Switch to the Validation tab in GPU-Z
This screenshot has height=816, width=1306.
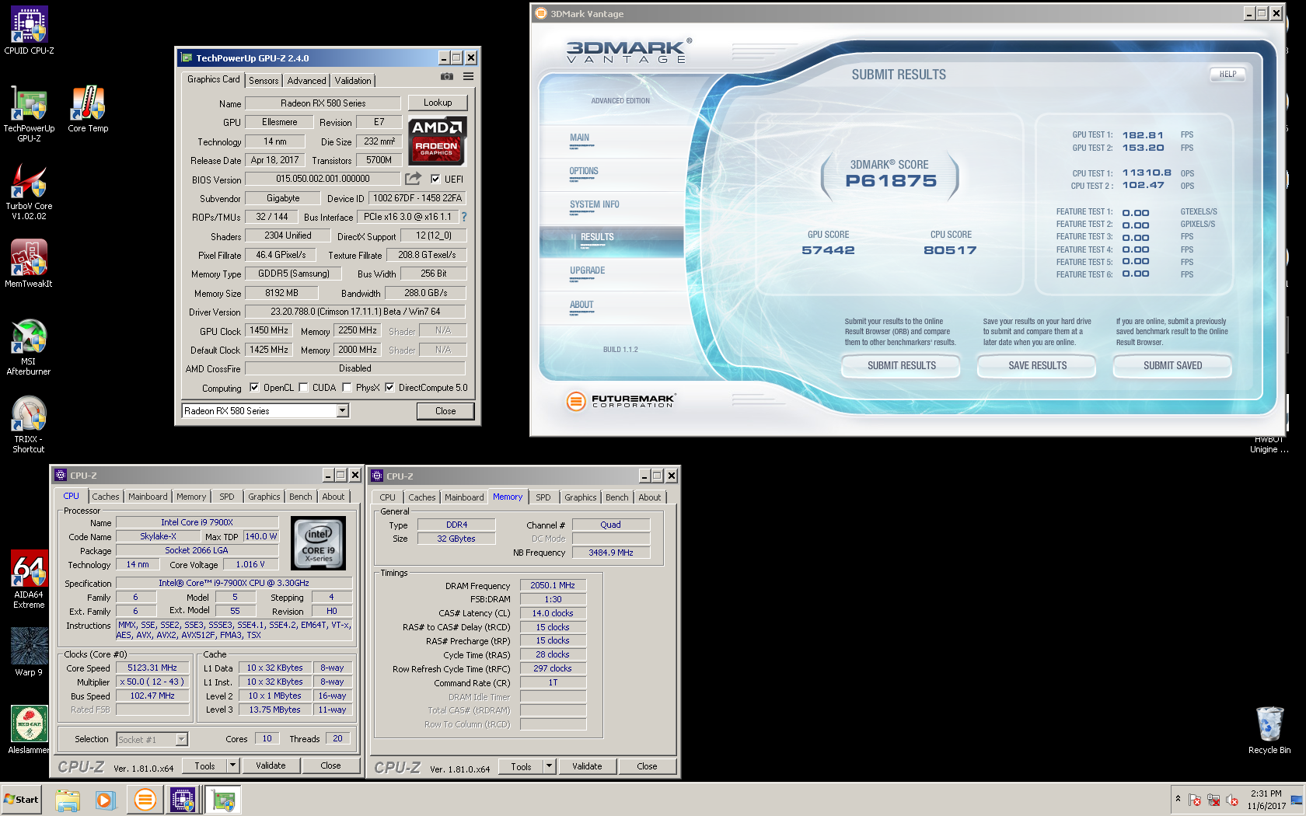(x=353, y=81)
